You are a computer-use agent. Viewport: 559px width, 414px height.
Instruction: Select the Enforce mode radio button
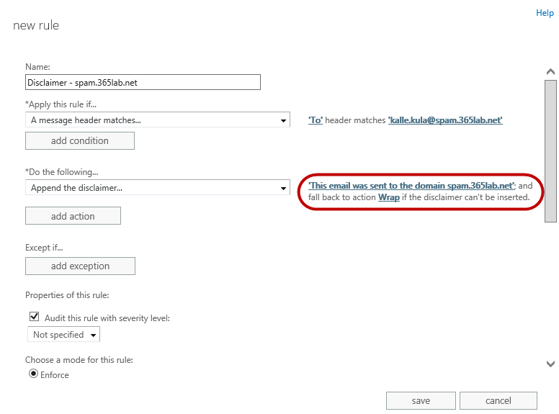(33, 374)
